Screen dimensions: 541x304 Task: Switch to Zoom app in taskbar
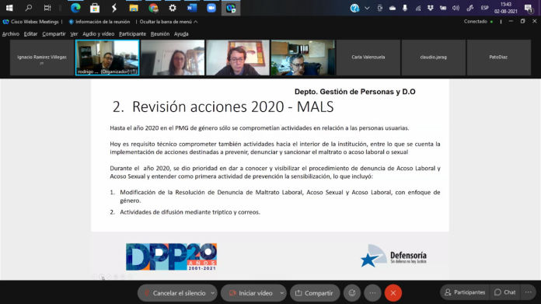pyautogui.click(x=211, y=8)
